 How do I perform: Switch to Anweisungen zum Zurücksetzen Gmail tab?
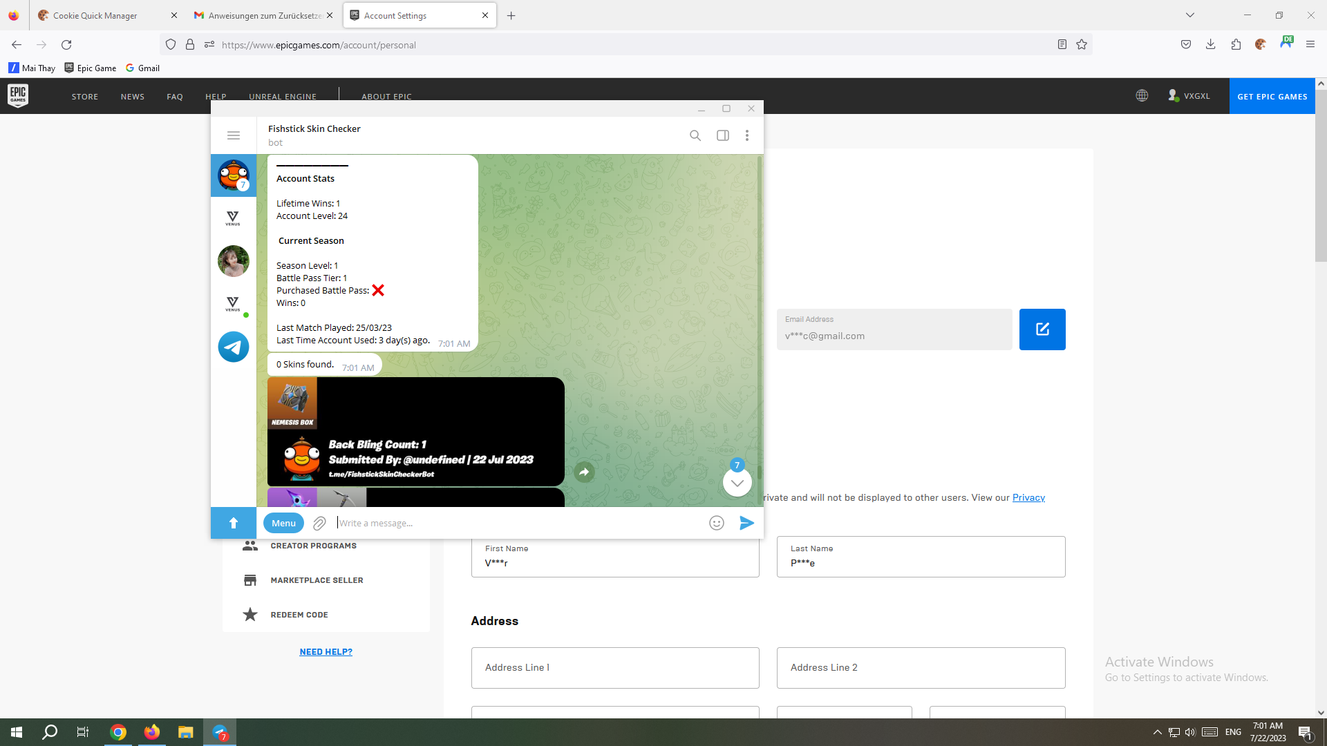tap(263, 15)
